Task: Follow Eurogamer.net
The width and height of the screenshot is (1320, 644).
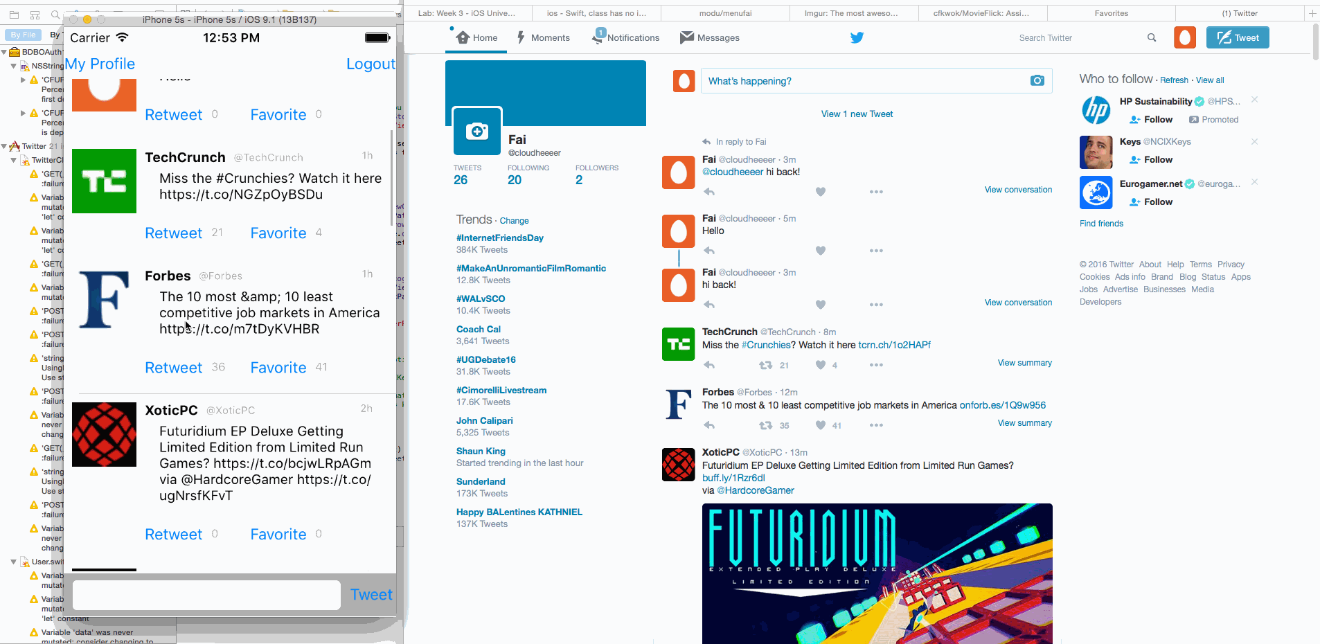Action: (x=1151, y=202)
